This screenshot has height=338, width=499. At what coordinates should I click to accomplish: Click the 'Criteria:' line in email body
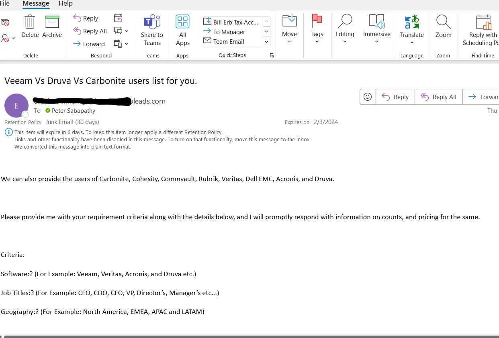tap(13, 255)
